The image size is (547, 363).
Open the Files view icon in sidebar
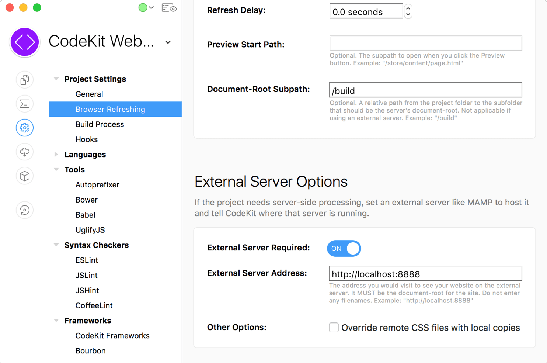pyautogui.click(x=25, y=80)
